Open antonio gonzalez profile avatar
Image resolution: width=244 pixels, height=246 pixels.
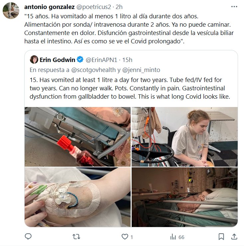click(x=11, y=11)
